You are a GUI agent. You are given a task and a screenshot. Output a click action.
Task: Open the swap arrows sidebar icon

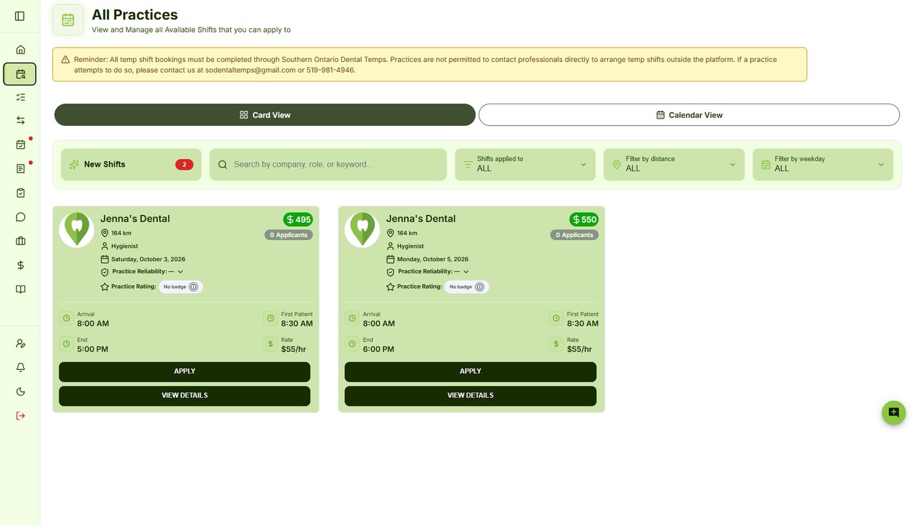click(20, 121)
